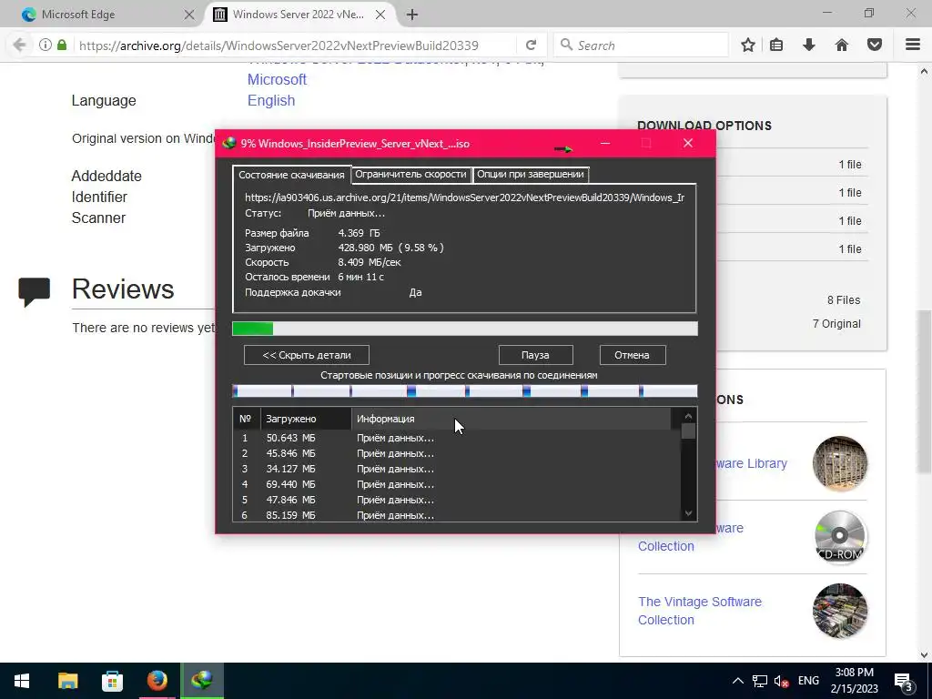Click the browser back arrow button
This screenshot has height=699, width=932.
19,46
